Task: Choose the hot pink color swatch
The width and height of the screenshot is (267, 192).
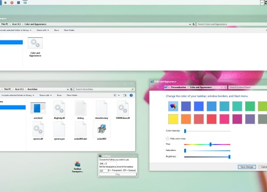Action: pos(224,119)
